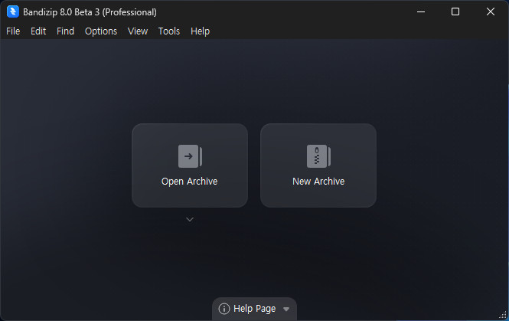The height and width of the screenshot is (321, 509).
Task: Open the View menu
Action: pyautogui.click(x=138, y=31)
